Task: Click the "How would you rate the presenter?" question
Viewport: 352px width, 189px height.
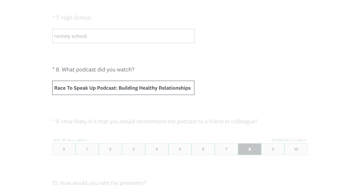Action: click(x=99, y=183)
